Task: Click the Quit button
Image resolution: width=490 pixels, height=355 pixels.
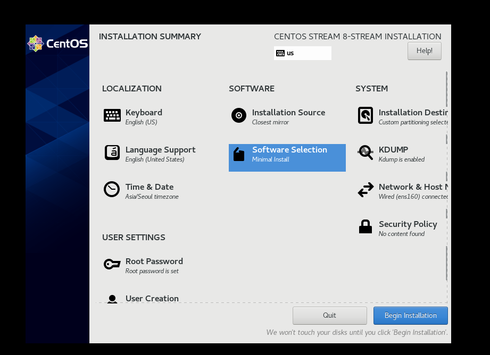Action: (330, 315)
